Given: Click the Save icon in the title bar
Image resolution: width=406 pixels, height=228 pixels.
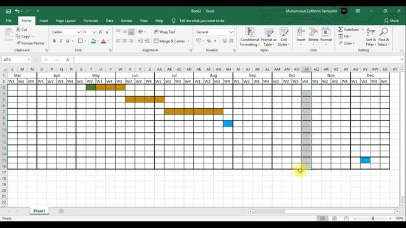Looking at the screenshot, I should coord(8,11).
